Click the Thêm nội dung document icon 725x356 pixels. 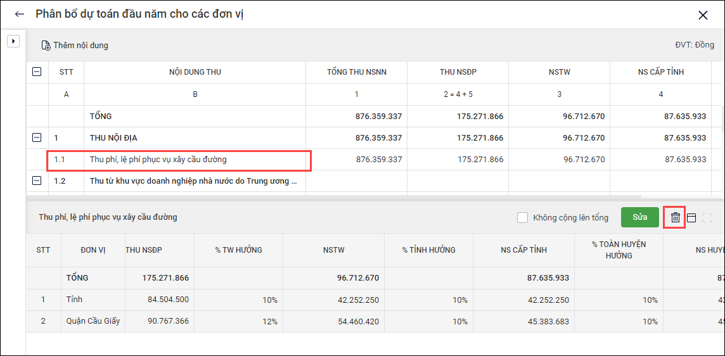tap(46, 46)
